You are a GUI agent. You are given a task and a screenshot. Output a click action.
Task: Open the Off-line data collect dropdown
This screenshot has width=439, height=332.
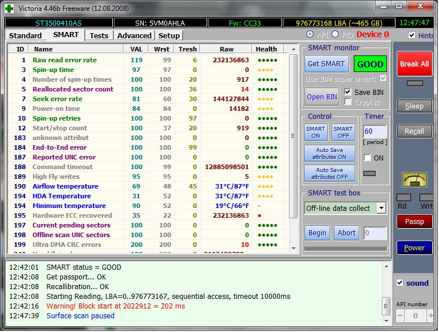coord(381,208)
